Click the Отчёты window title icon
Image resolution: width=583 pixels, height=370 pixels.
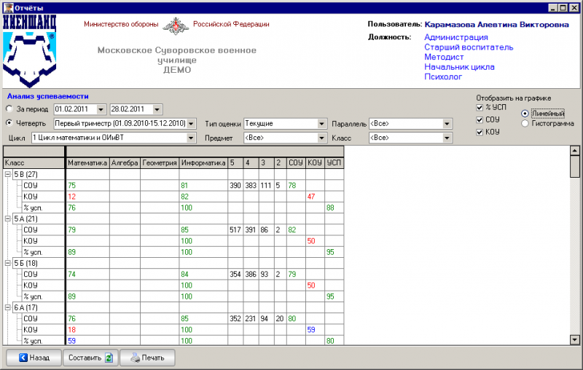[x=8, y=7]
